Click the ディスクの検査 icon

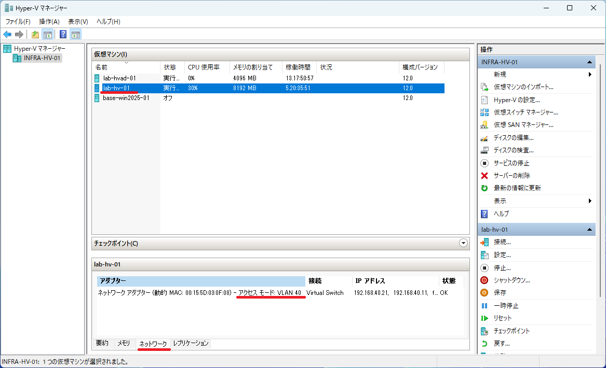pos(484,150)
